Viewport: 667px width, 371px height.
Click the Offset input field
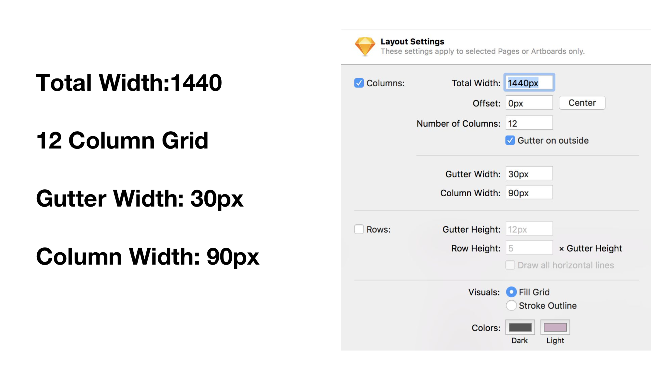[x=529, y=103]
